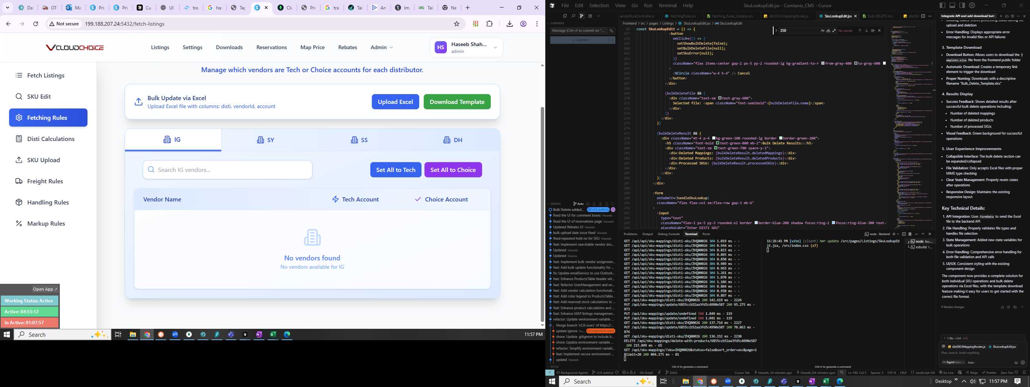Switch to the DH distributor tab
This screenshot has height=387, width=1030.
click(453, 140)
